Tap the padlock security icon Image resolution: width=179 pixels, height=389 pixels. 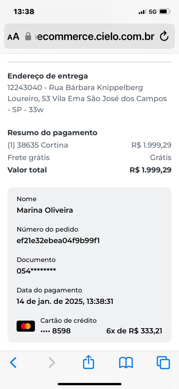[x=28, y=36]
